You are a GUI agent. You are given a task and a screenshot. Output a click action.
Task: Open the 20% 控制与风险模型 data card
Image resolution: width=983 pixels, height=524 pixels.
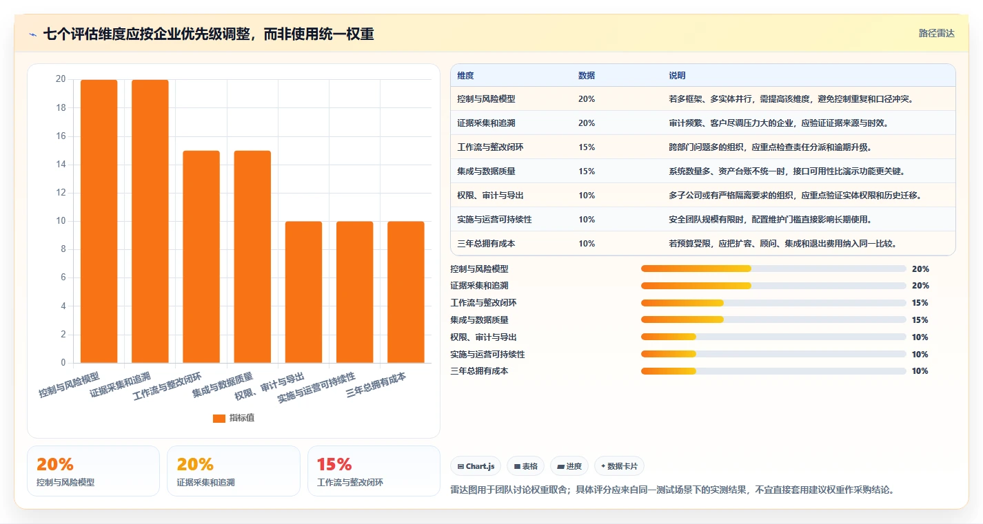(x=93, y=471)
